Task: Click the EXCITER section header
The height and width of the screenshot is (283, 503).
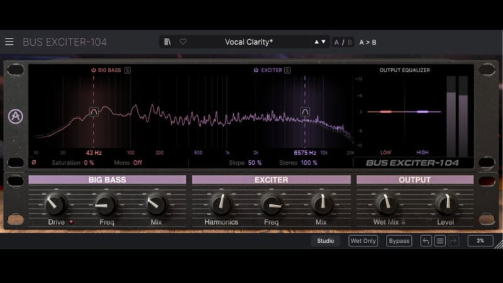Action: 272,180
